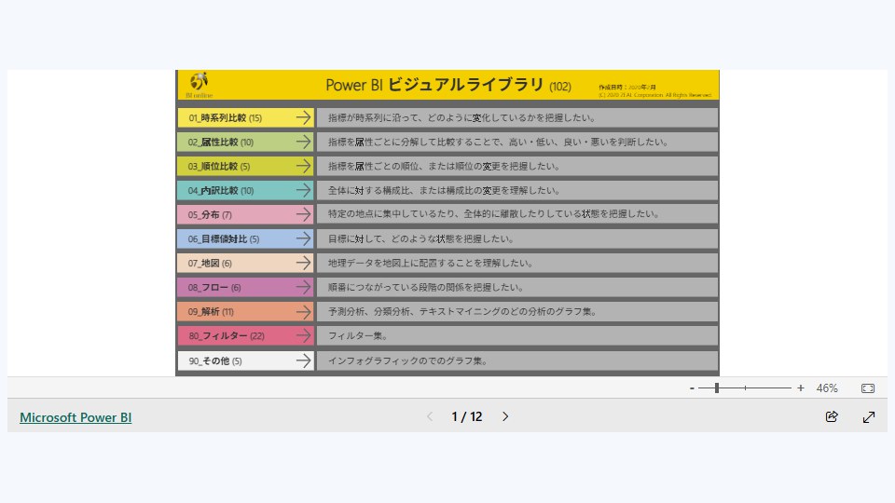Click the 1 / 12 page indicator
The height and width of the screenshot is (503, 895).
[x=467, y=417]
